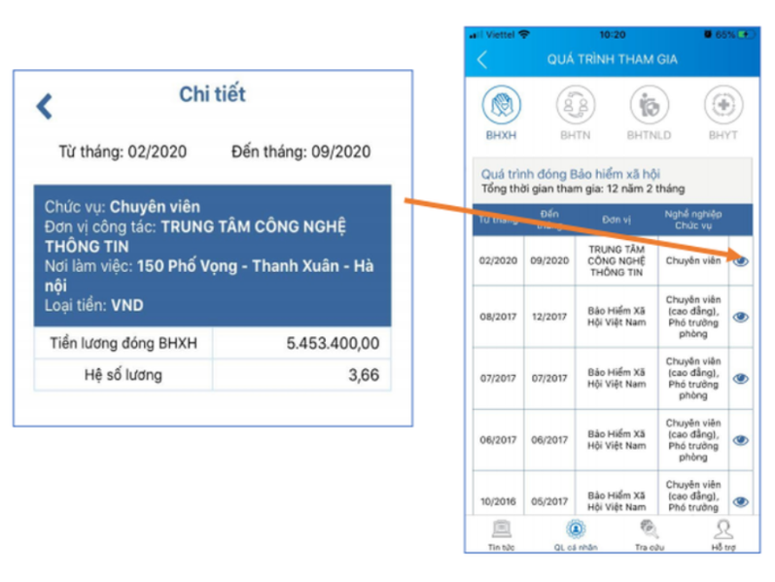Select the BHTN unemployment insurance icon

tap(575, 104)
